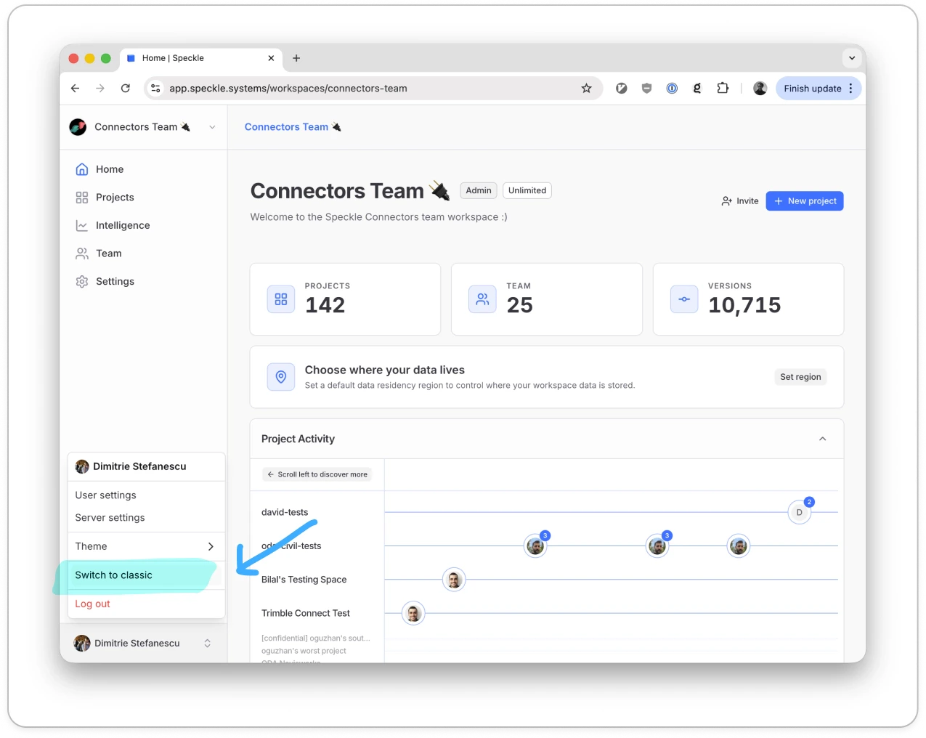The width and height of the screenshot is (926, 738).
Task: Reload the page with the refresh icon
Action: tap(126, 89)
